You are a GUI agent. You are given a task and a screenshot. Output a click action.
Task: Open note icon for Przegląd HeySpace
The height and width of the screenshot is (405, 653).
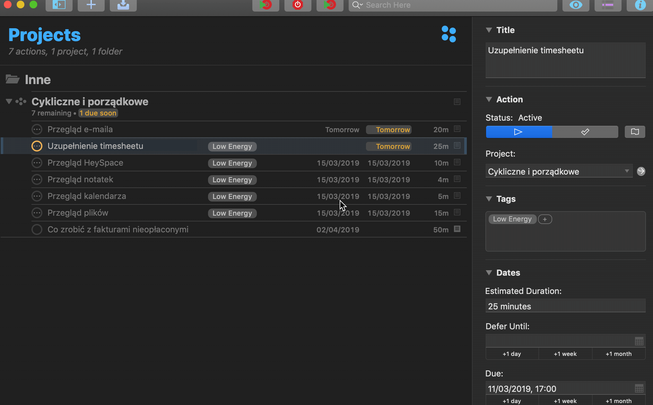click(x=457, y=162)
